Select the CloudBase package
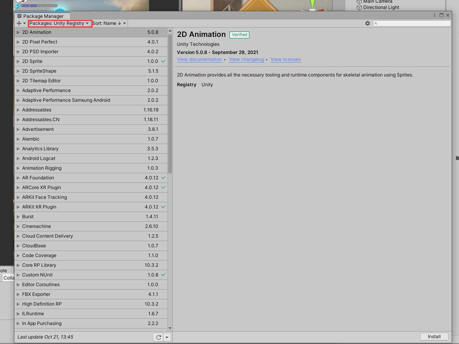459x344 pixels. [x=91, y=245]
